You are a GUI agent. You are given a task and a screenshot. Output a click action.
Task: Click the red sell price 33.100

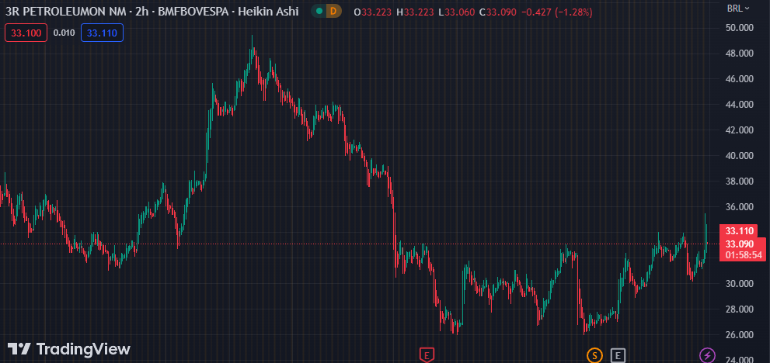pyautogui.click(x=26, y=33)
